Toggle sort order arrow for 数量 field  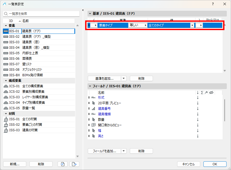[x=198, y=119]
